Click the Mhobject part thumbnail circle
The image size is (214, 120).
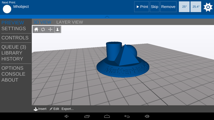coord(7,9)
